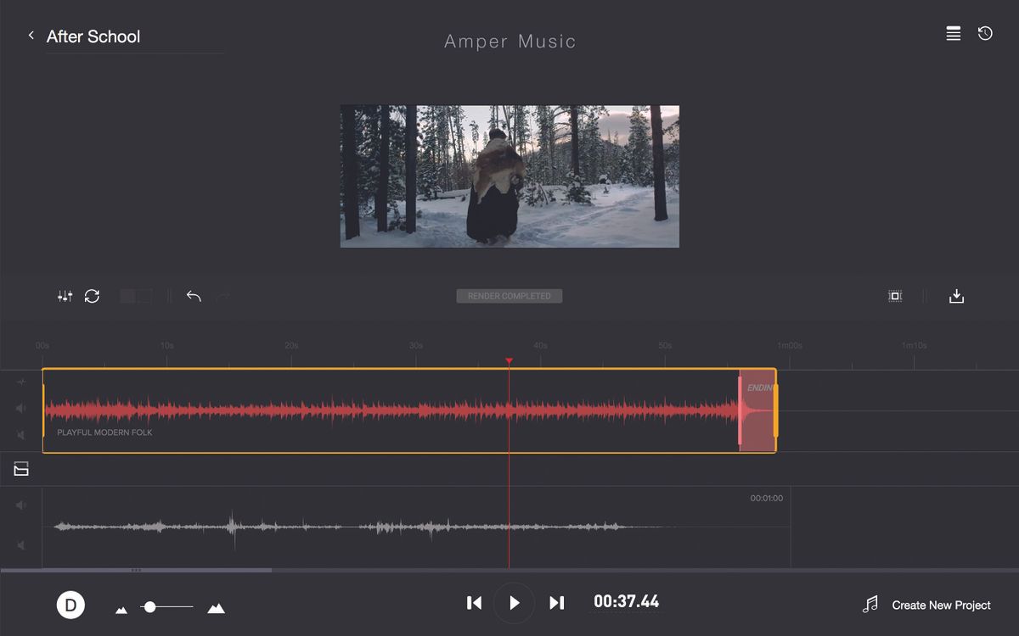
Task: Select the frame preview icon on the right
Action: [895, 296]
